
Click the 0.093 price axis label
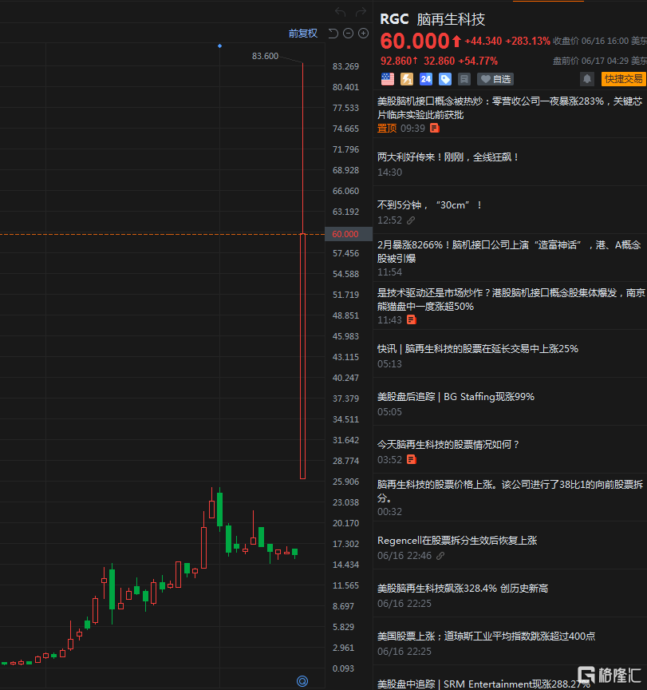343,669
